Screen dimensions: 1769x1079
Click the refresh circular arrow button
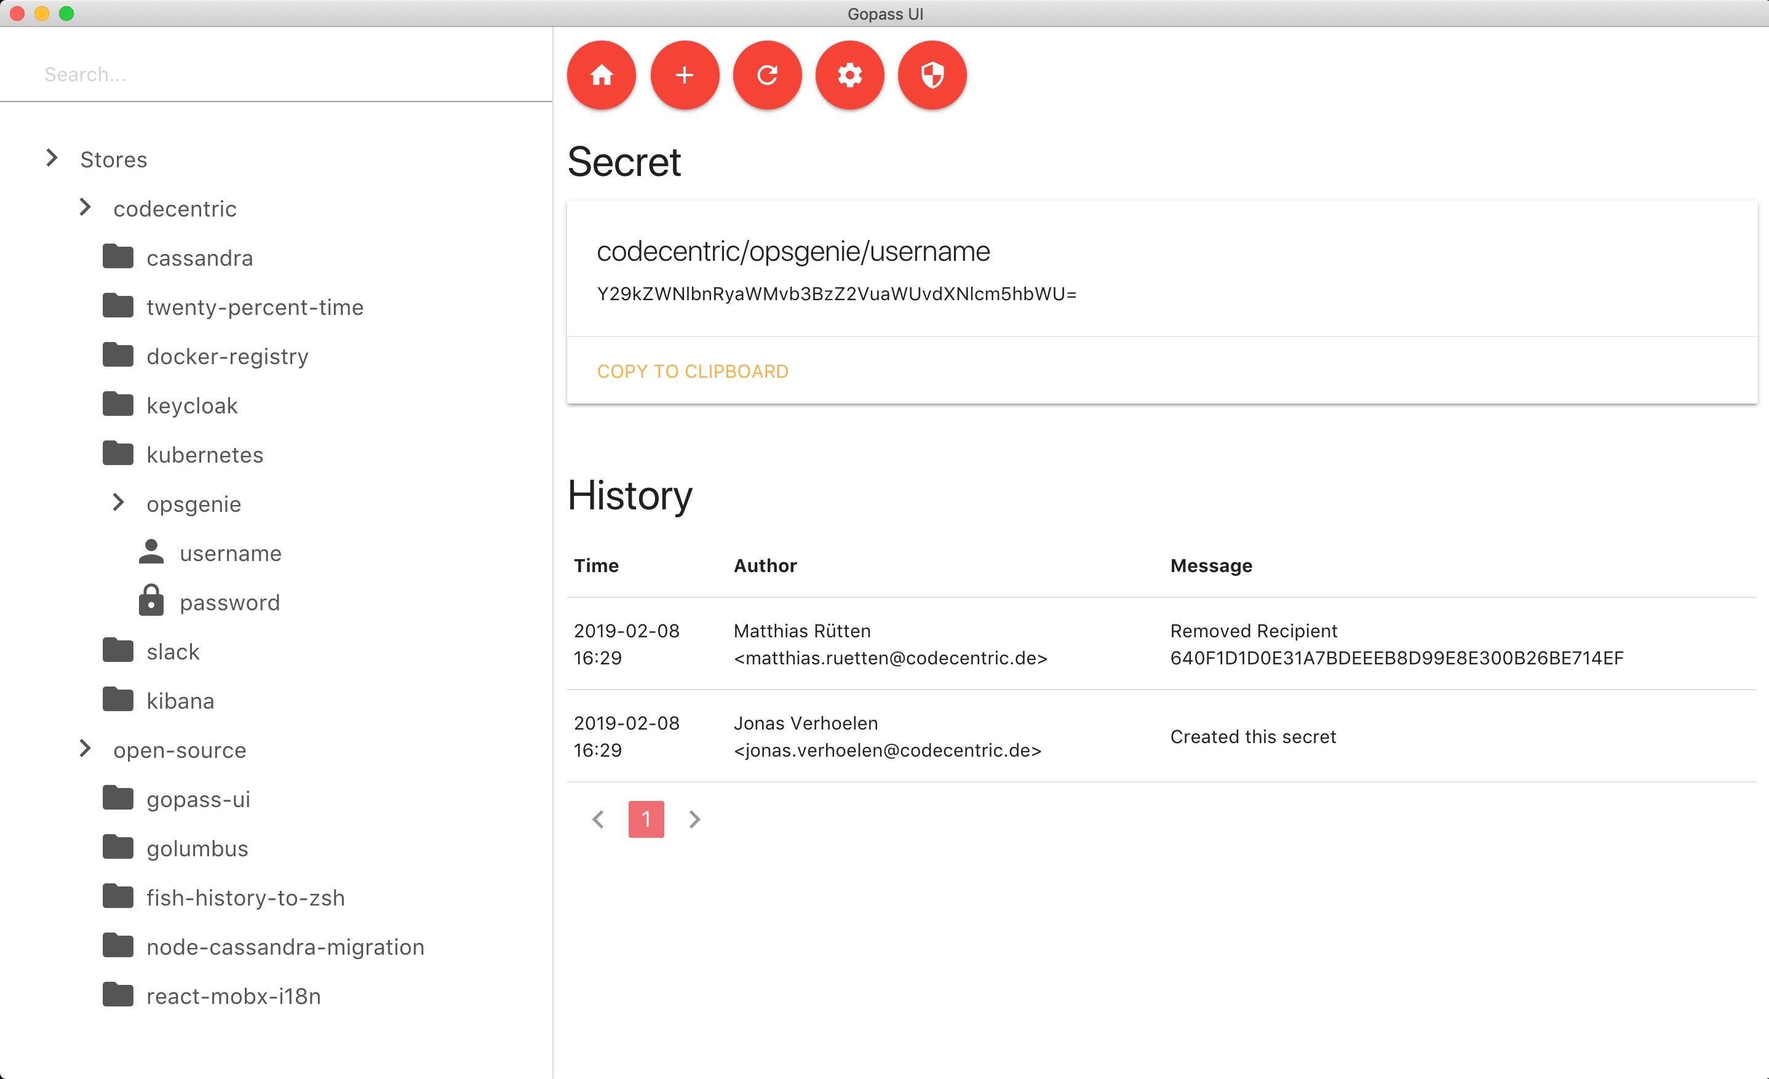pos(767,74)
